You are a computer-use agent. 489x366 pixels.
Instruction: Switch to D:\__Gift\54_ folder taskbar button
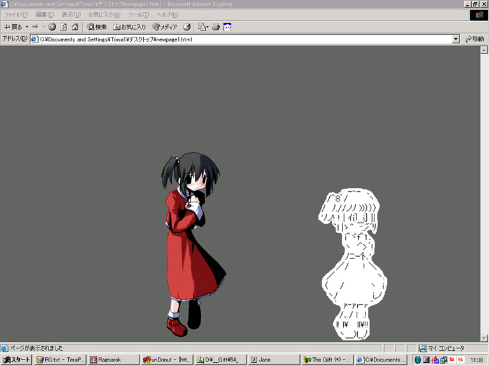coord(220,360)
